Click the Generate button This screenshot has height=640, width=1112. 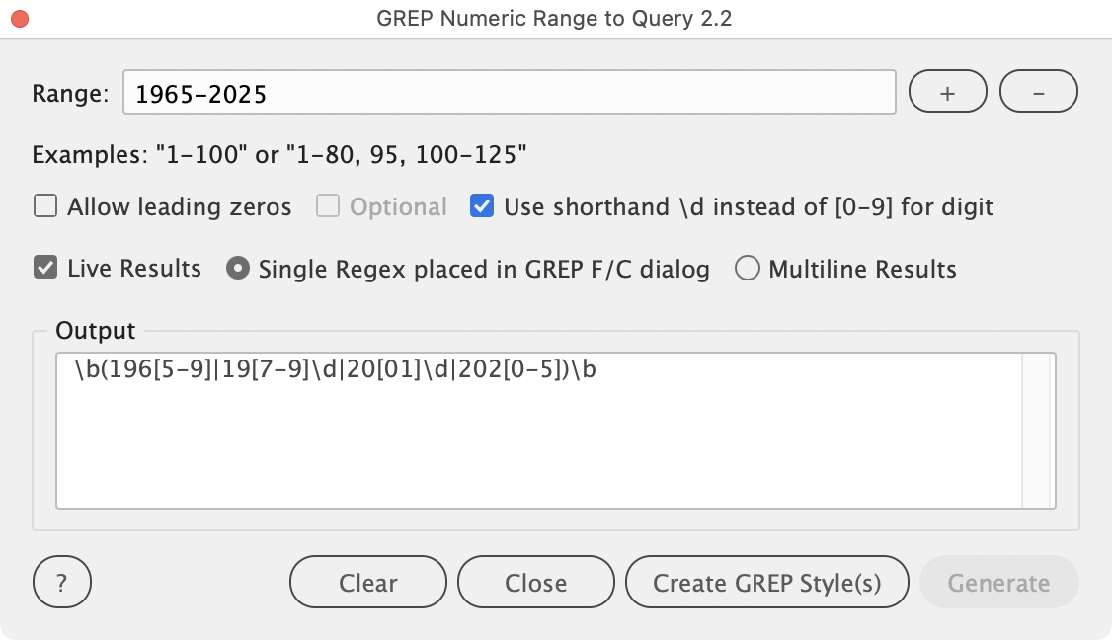tap(998, 583)
